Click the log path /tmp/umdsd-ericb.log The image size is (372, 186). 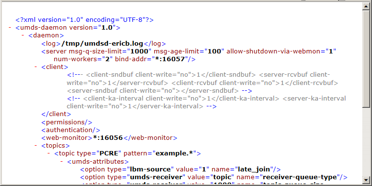point(102,44)
